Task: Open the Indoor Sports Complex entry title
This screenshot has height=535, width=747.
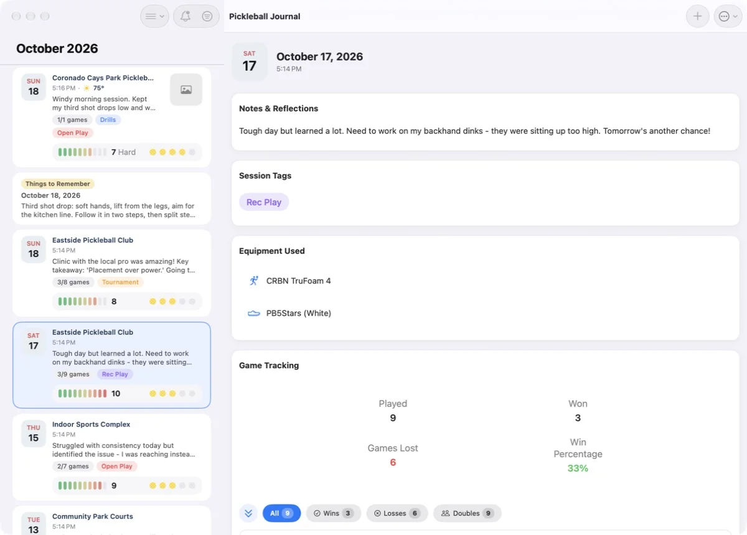Action: point(92,424)
